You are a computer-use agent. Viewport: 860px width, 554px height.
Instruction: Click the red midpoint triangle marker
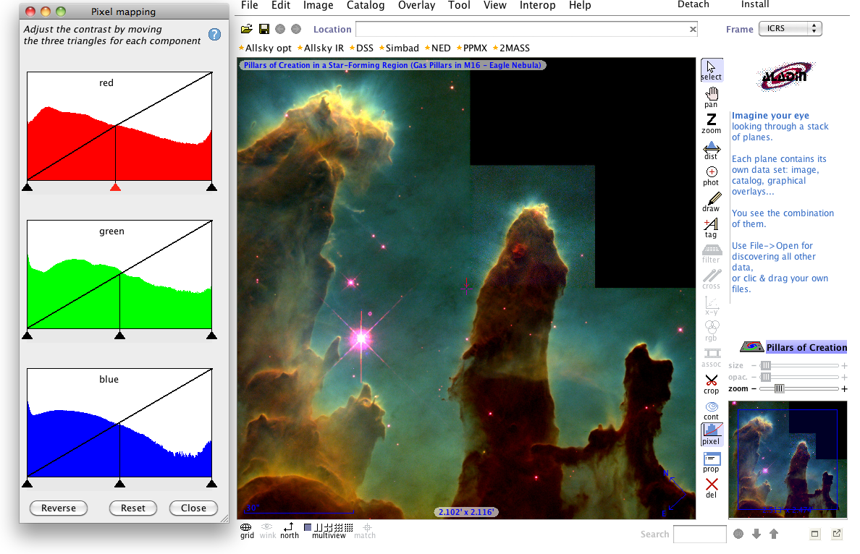pyautogui.click(x=115, y=187)
